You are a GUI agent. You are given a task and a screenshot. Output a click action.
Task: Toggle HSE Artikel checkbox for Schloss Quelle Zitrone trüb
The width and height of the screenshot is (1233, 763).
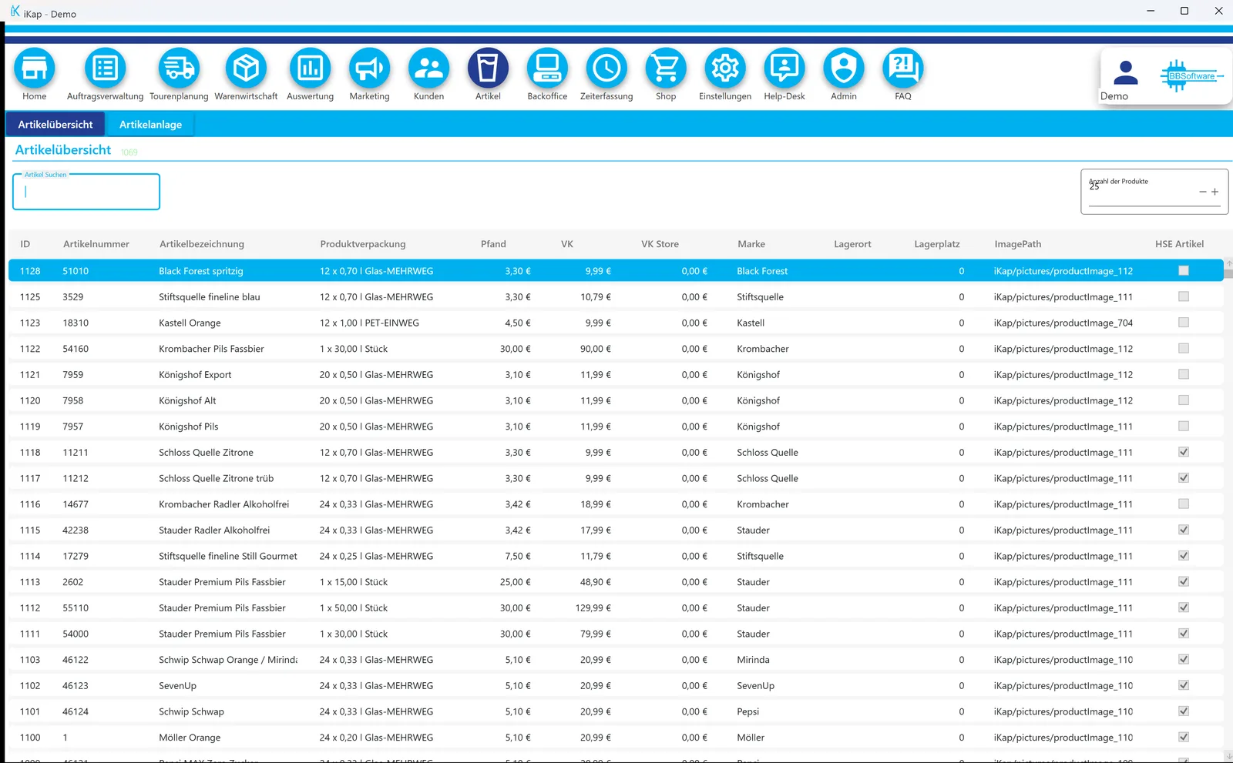1184,478
